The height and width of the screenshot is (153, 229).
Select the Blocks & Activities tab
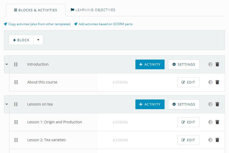[36, 10]
